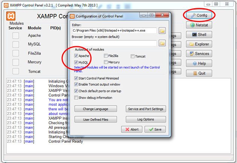
Task: Click the Configuration dialog title icon
Action: pyautogui.click(x=72, y=16)
